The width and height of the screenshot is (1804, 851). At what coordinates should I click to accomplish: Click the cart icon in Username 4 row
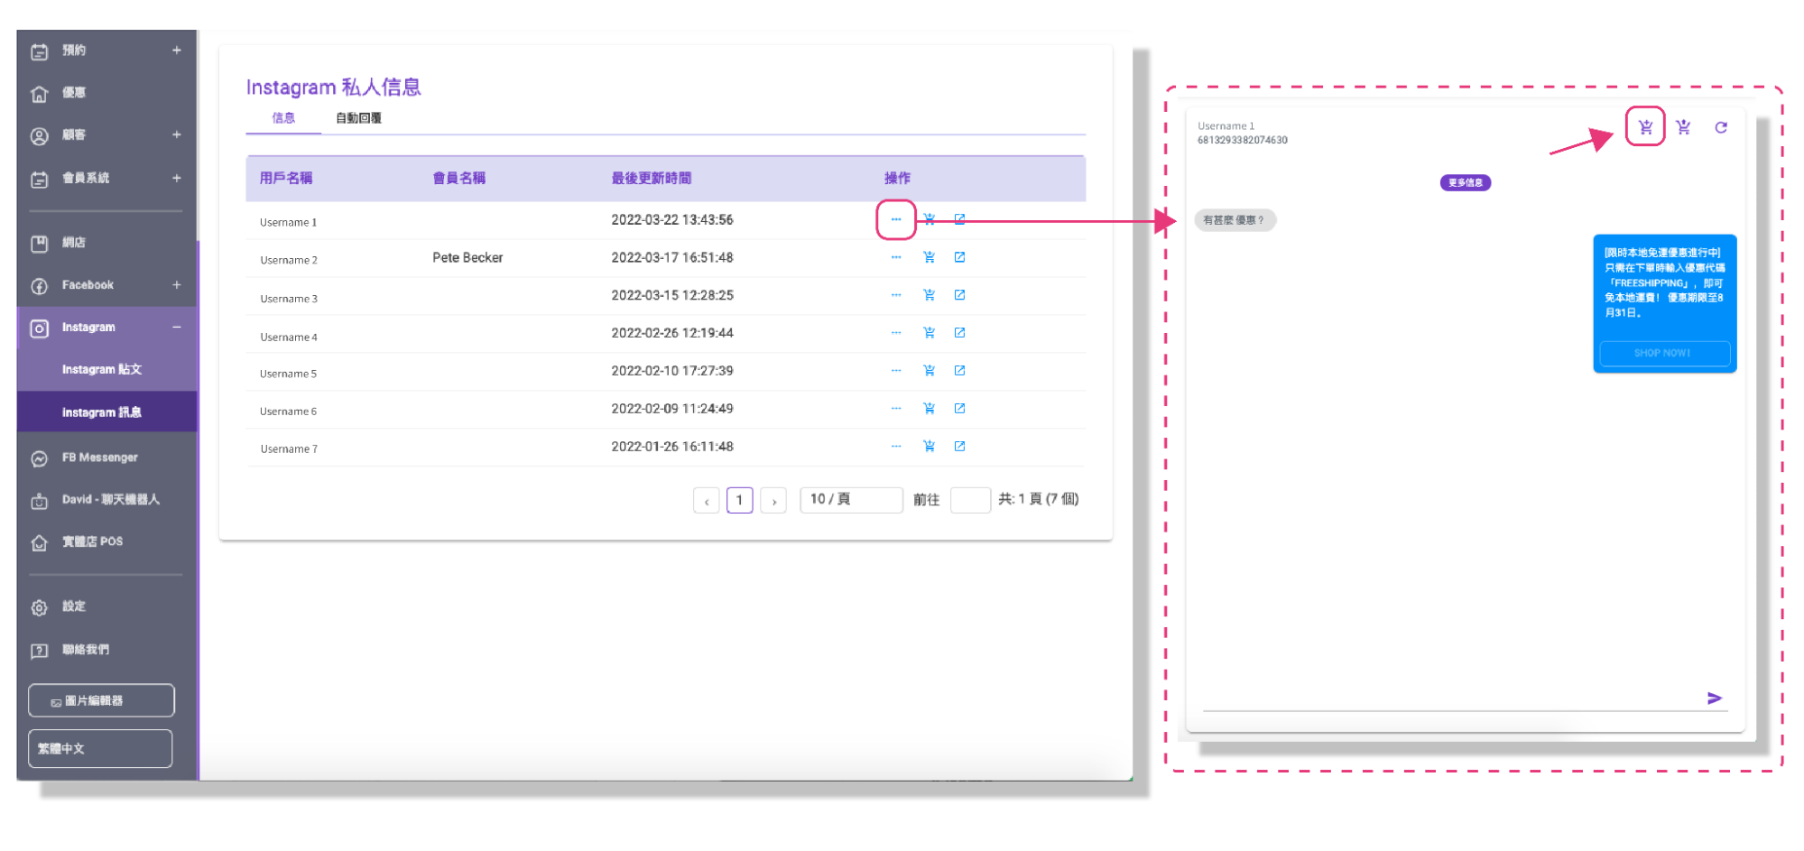(x=929, y=333)
